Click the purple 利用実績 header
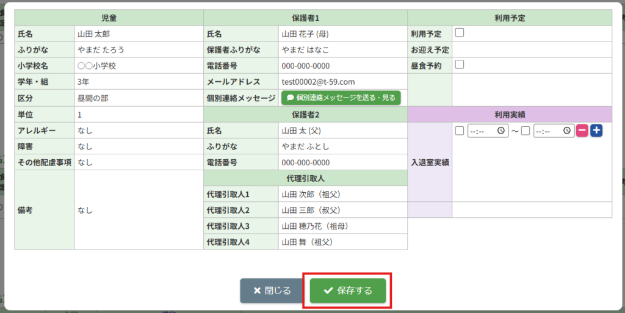 click(x=510, y=114)
